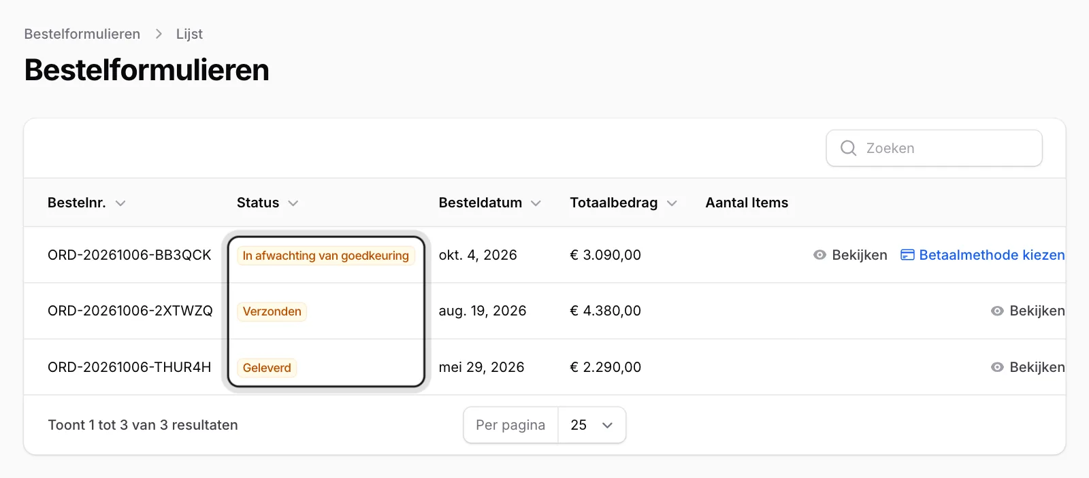Open Bekijken for order ORD-20261006-BB3QCK
Screen dimensions: 1089x478
pyautogui.click(x=850, y=255)
